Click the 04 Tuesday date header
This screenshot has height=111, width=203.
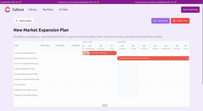point(155,47)
